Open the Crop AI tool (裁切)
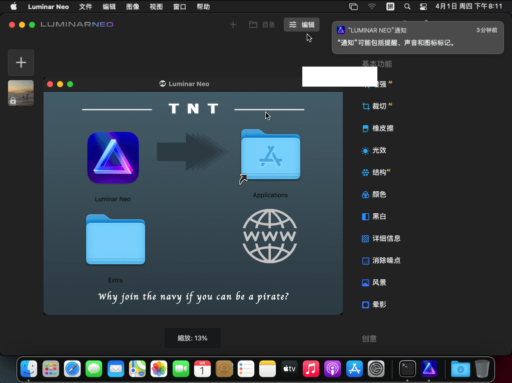 [377, 106]
